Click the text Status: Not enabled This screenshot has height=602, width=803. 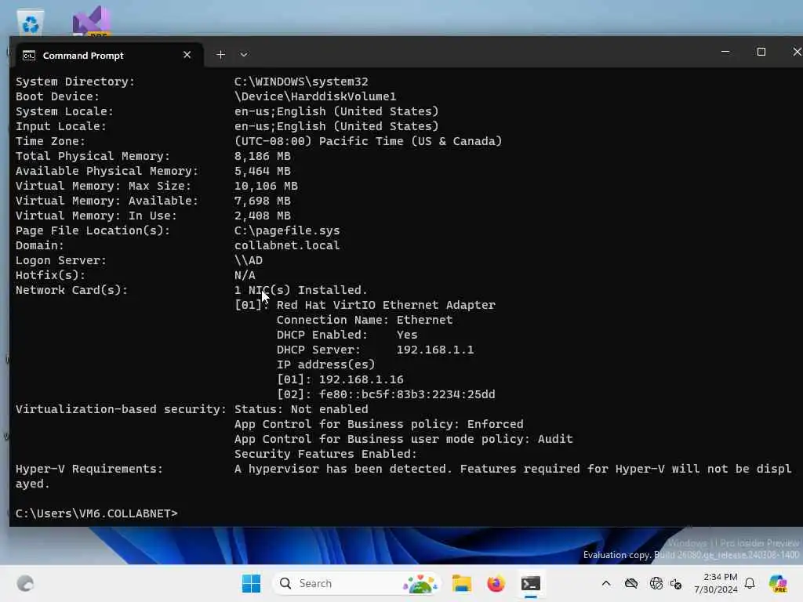point(301,409)
